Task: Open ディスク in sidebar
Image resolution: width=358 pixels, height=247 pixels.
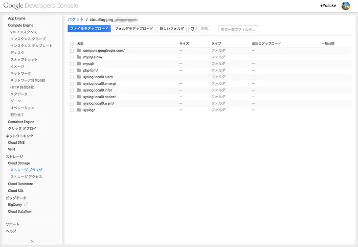Action: coord(17,53)
